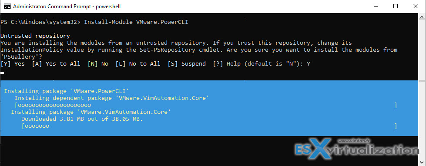
Task: Click the '[L] No to All' option
Action: click(138, 64)
